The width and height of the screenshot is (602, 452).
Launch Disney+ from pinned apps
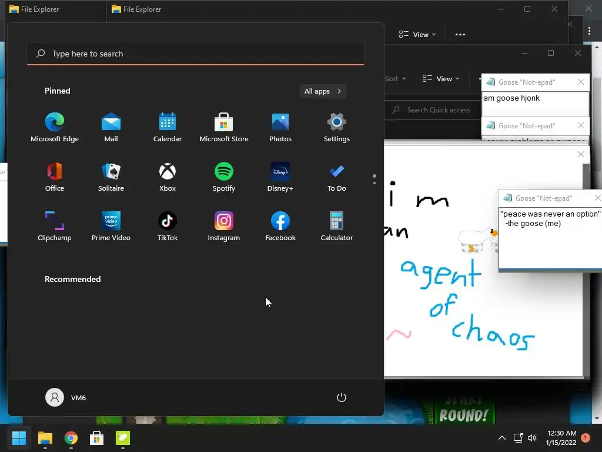click(280, 177)
